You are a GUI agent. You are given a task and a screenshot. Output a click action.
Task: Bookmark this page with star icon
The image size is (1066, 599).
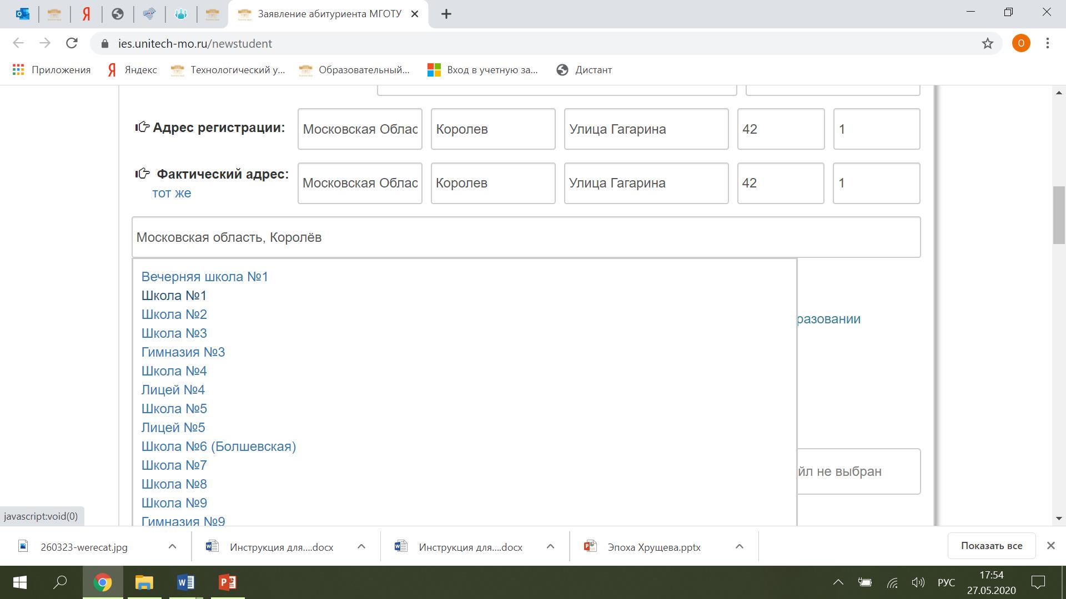click(987, 43)
